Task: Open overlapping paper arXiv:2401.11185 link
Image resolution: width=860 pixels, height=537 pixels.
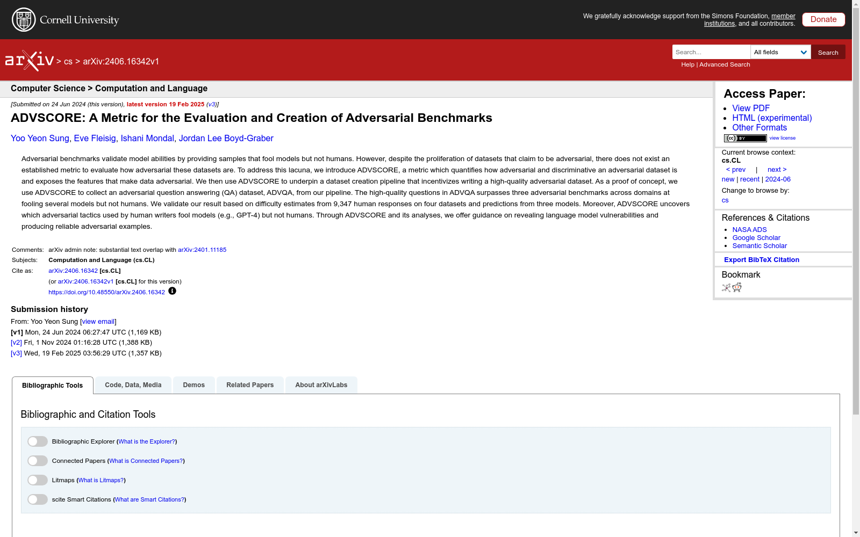Action: pos(202,250)
